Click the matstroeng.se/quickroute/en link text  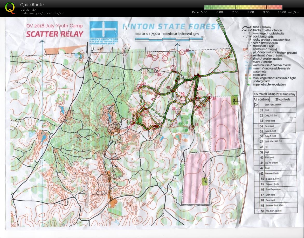coord(42,13)
